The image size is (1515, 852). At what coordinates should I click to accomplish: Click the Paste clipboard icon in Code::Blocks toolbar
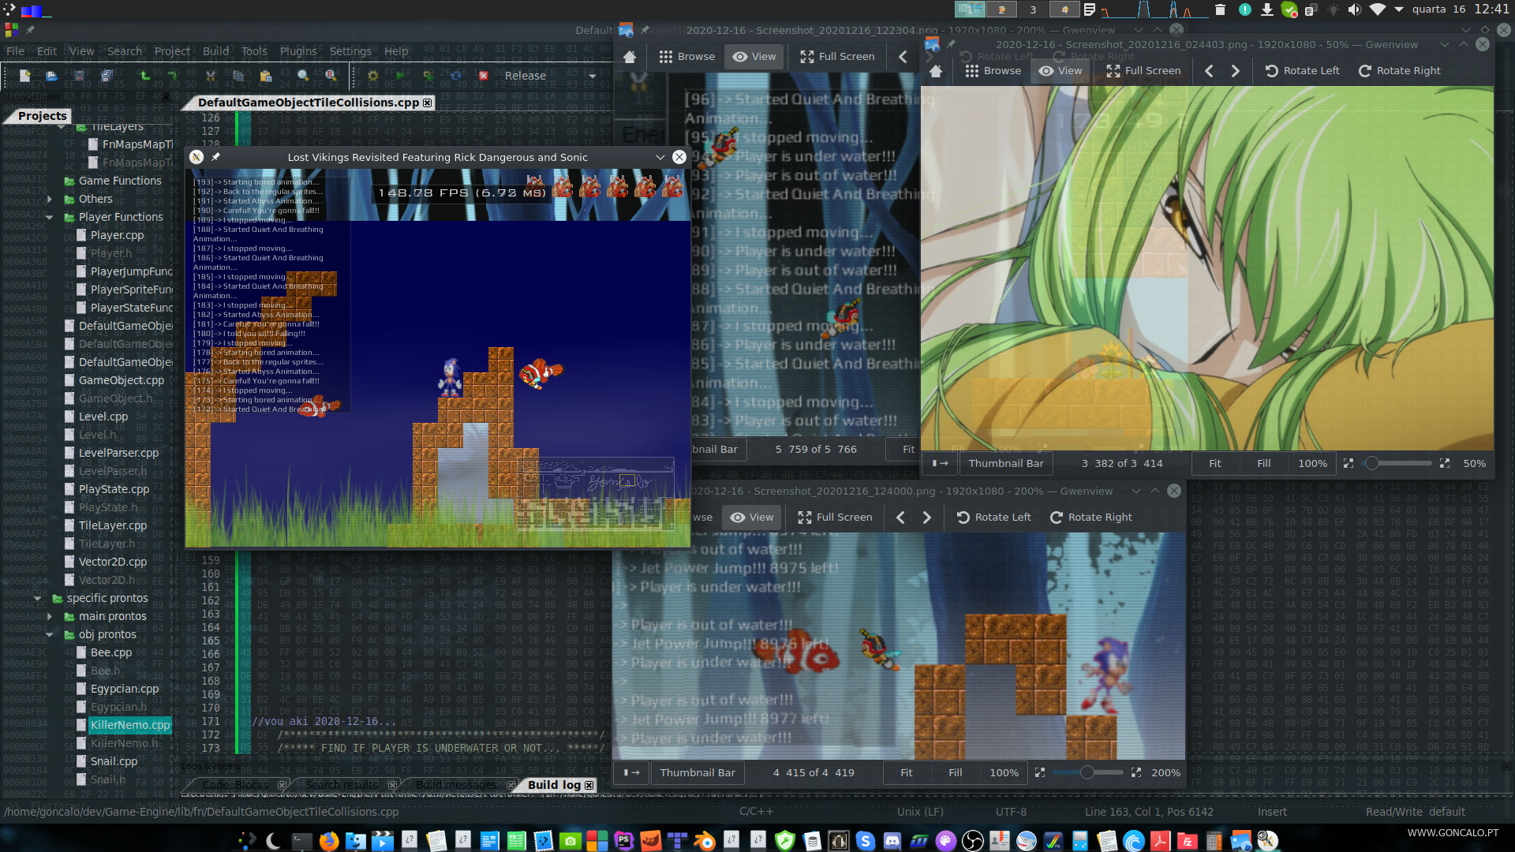point(265,76)
